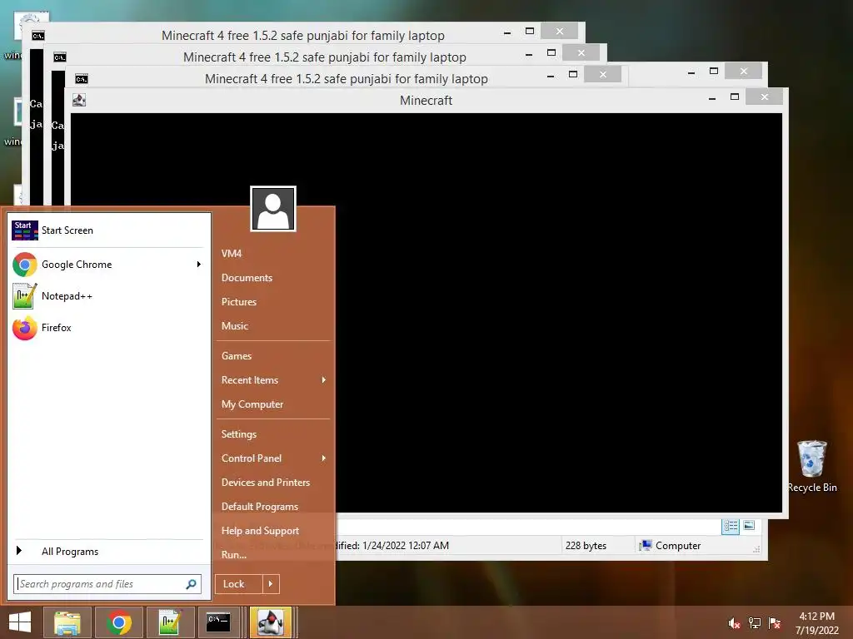Open File Explorer from the taskbar

tap(67, 622)
